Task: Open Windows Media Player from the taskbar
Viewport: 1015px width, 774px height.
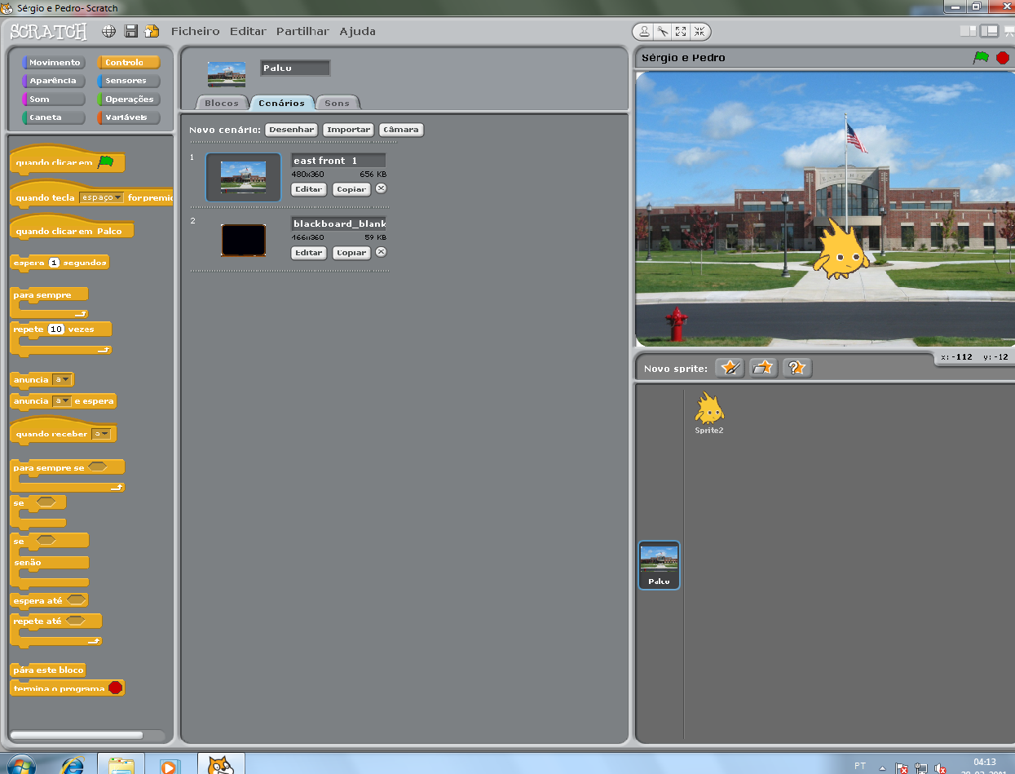Action: pyautogui.click(x=170, y=766)
